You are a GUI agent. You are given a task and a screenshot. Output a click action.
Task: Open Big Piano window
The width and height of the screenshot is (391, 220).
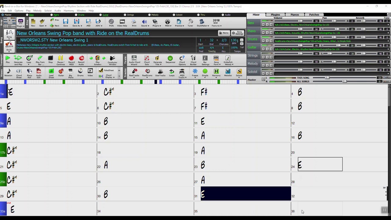point(71,73)
